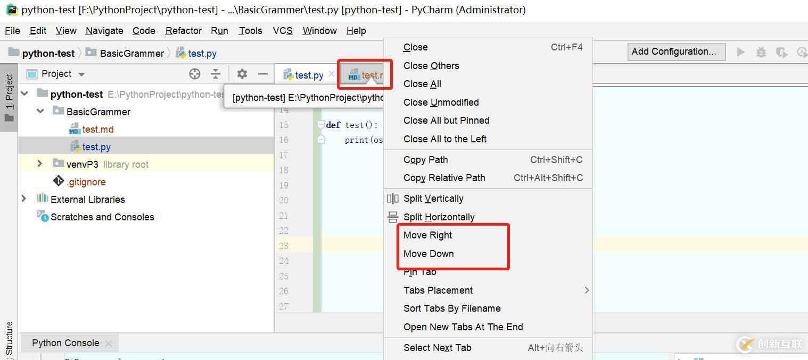808x360 pixels.
Task: Close the Python Console tab
Action: (109, 344)
